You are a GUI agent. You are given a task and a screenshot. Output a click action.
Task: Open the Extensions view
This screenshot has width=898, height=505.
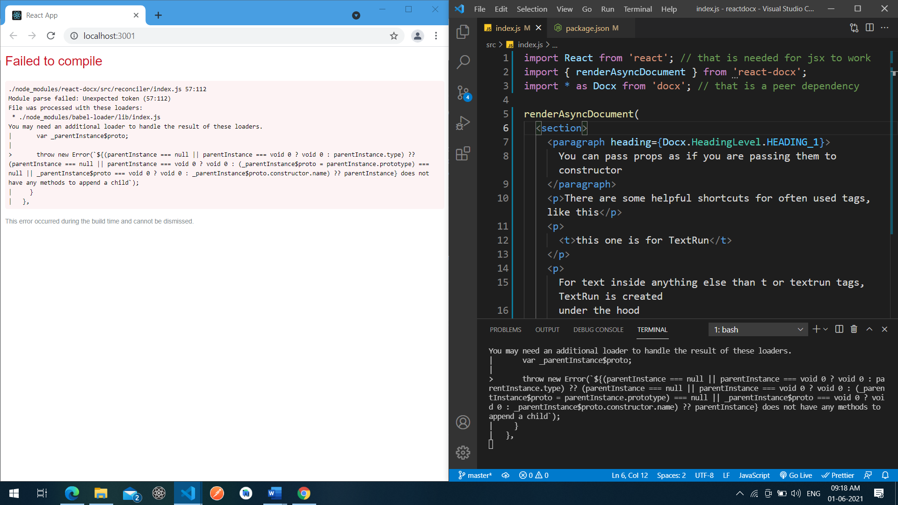coord(463,153)
